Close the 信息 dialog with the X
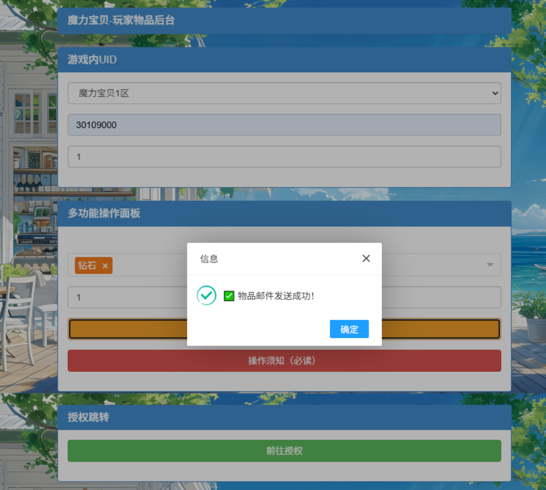 366,258
